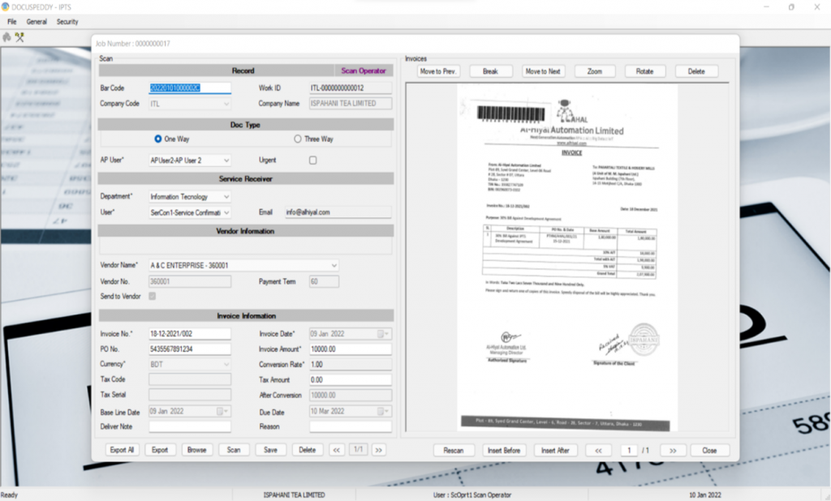Screen dimensions: 831x501
Task: Open the Base Line Date calendar picker
Action: [x=221, y=411]
